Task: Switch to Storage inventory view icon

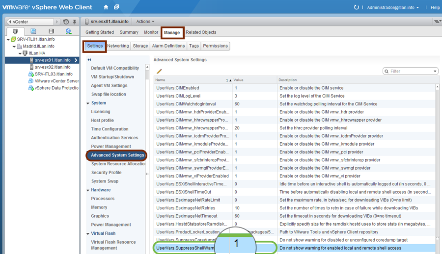Action: pos(51,31)
